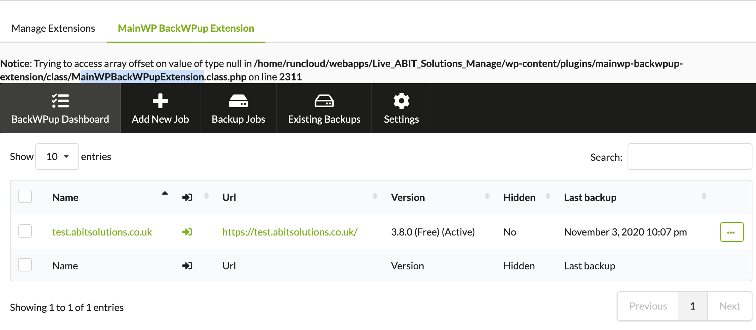Switch to the Manage Extensions tab
The image size is (756, 330).
click(53, 28)
